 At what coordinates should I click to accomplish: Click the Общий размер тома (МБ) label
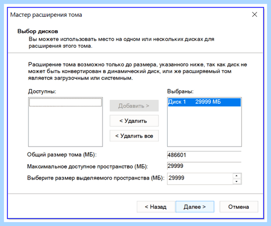(x=62, y=155)
